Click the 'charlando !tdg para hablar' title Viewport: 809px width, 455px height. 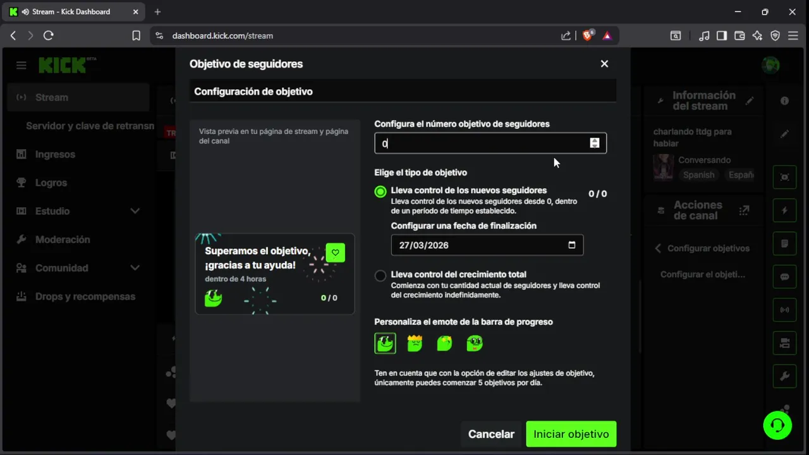pos(693,137)
